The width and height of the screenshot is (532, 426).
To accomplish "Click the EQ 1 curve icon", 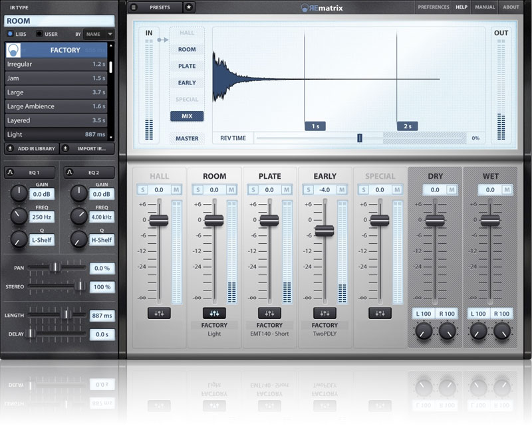I will tap(10, 172).
